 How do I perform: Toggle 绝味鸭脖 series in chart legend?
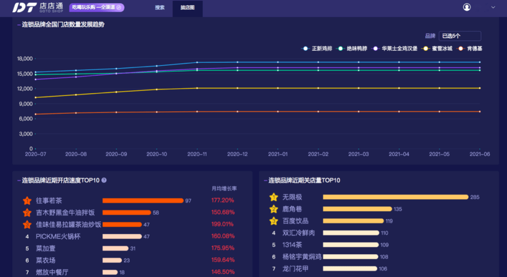point(353,48)
